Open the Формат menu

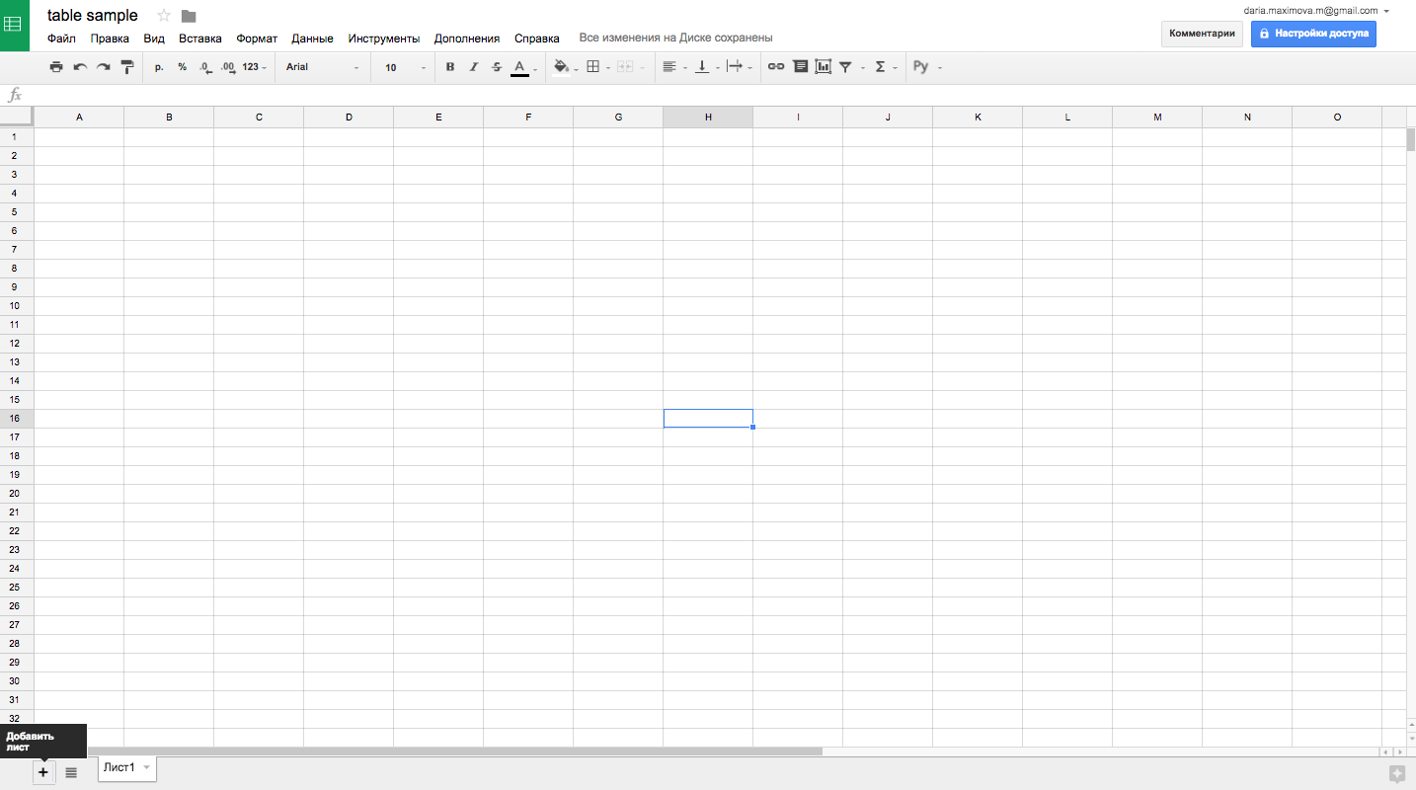point(257,39)
